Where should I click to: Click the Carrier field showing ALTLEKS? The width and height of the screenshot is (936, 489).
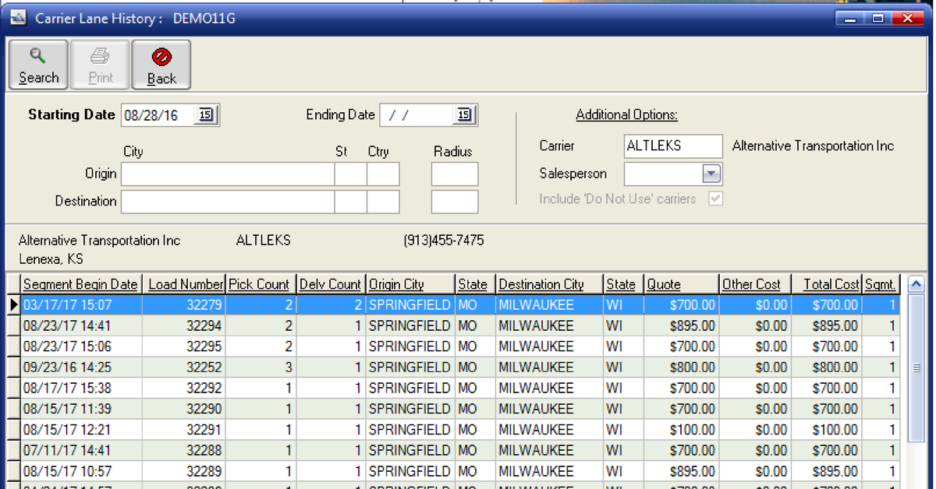tap(672, 146)
